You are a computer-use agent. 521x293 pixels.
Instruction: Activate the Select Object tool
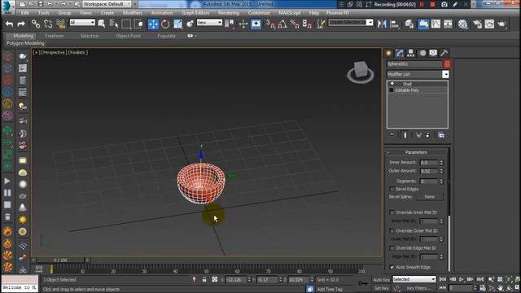point(102,24)
